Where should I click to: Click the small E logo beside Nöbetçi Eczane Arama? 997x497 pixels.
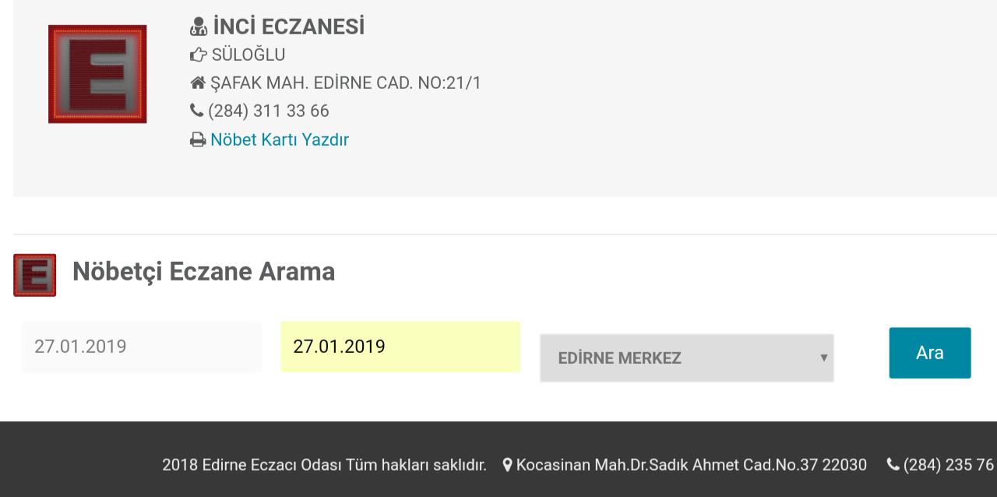pyautogui.click(x=34, y=275)
